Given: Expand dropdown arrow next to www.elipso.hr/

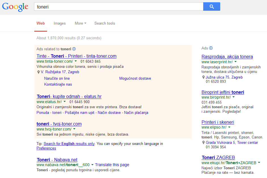Looking at the screenshot, I should [x=229, y=127].
